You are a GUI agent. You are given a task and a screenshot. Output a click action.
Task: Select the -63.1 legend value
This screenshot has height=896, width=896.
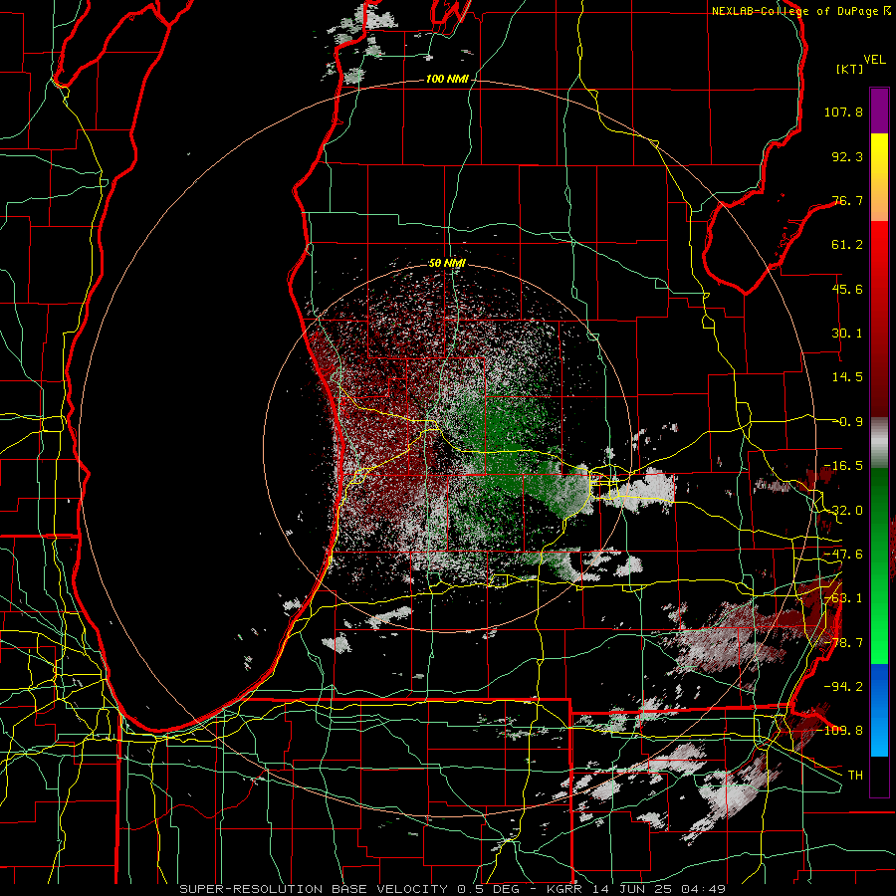(843, 598)
